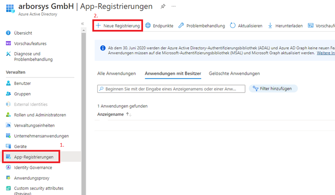Viewport: 335px width, 195px height.
Task: Switch to Alle Anwendungen tab
Action: click(x=116, y=73)
